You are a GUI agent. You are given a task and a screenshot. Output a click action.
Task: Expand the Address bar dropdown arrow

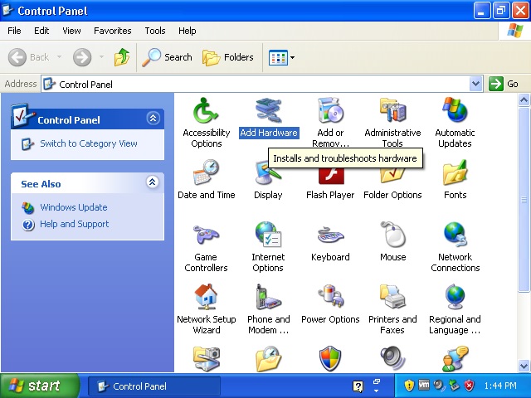[x=475, y=84]
